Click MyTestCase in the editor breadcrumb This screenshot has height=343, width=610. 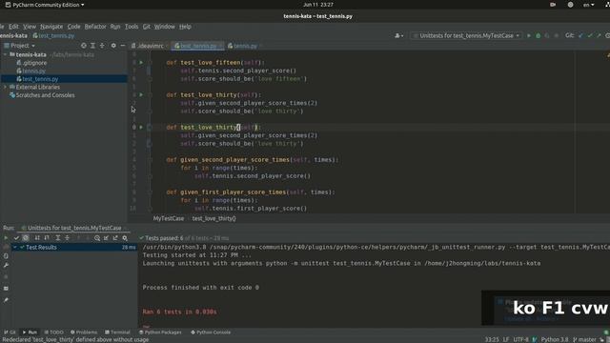click(x=169, y=218)
